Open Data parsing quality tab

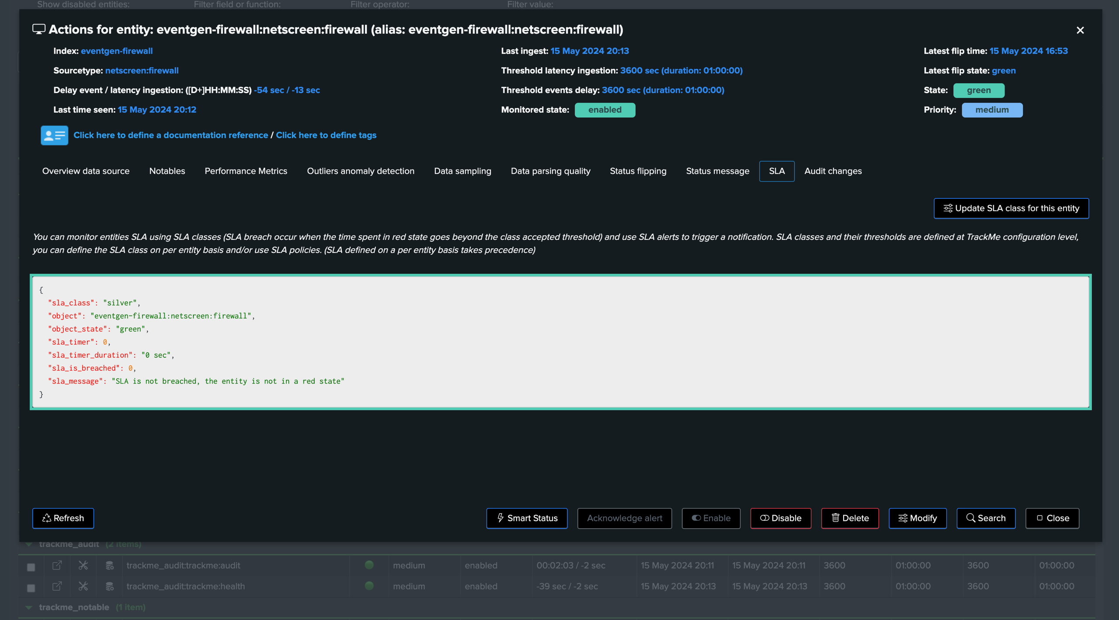[550, 171]
